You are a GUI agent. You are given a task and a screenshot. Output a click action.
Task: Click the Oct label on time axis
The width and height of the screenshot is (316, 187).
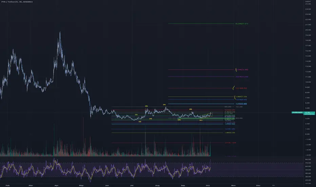208,185
